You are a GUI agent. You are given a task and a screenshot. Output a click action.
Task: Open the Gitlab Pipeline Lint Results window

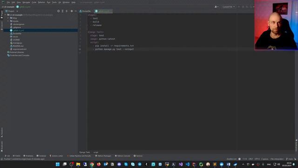[x=79, y=156]
